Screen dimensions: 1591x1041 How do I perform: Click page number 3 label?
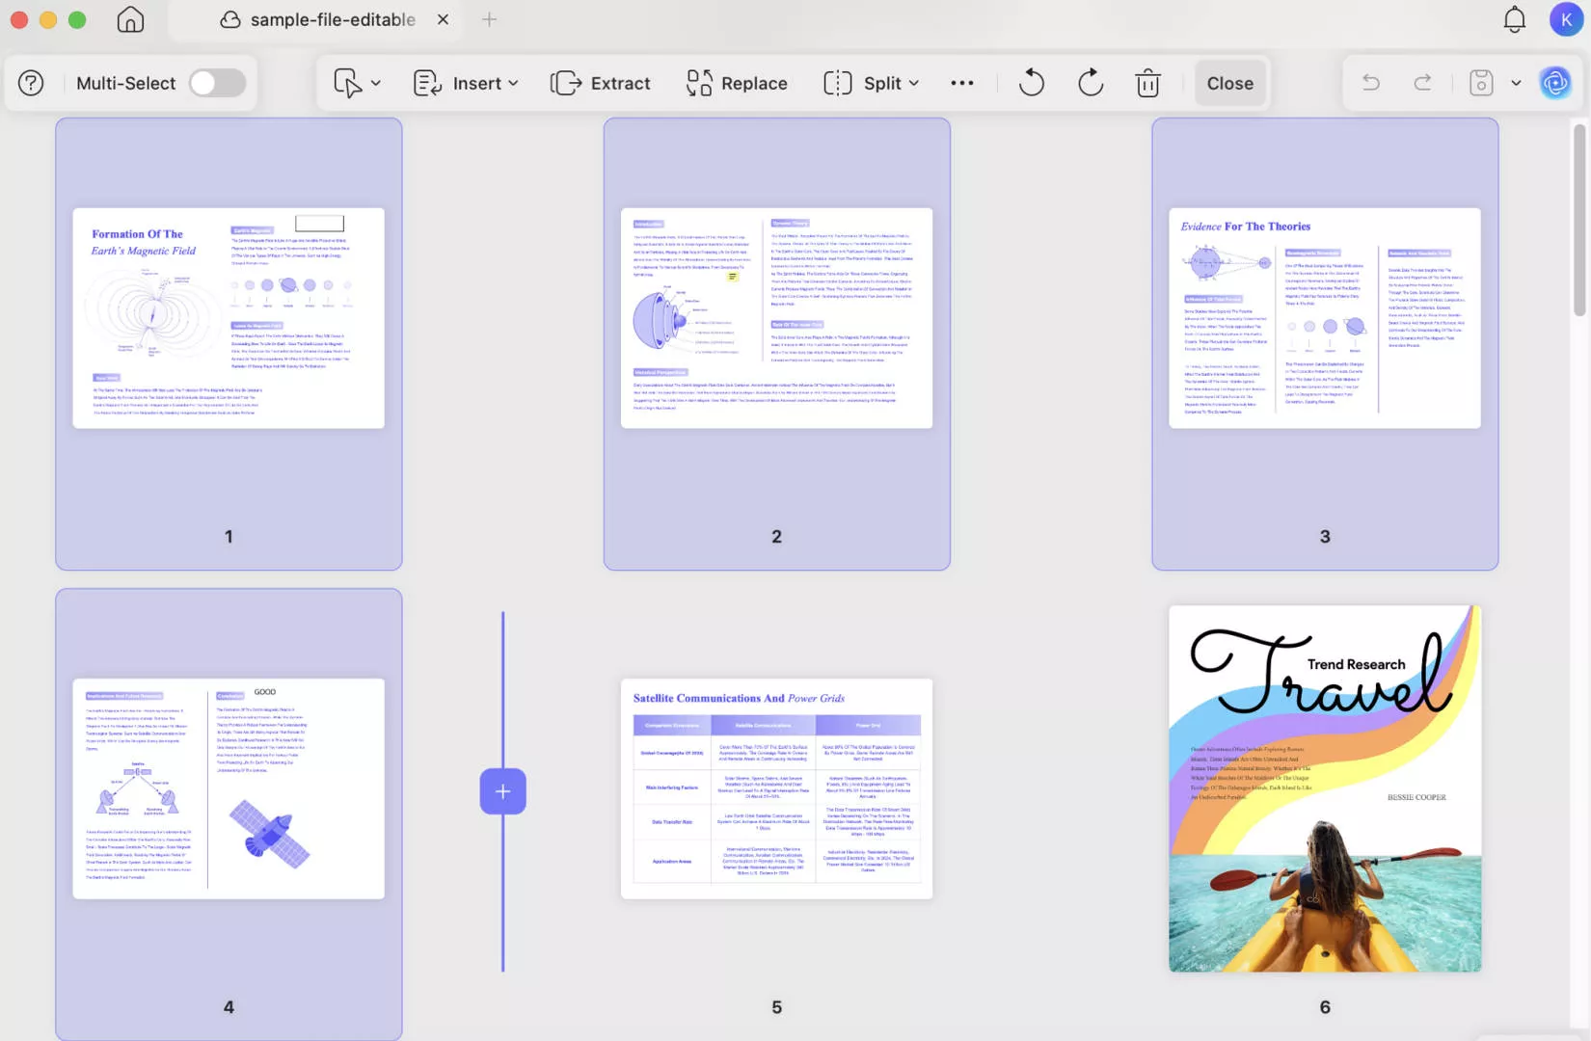(1325, 537)
